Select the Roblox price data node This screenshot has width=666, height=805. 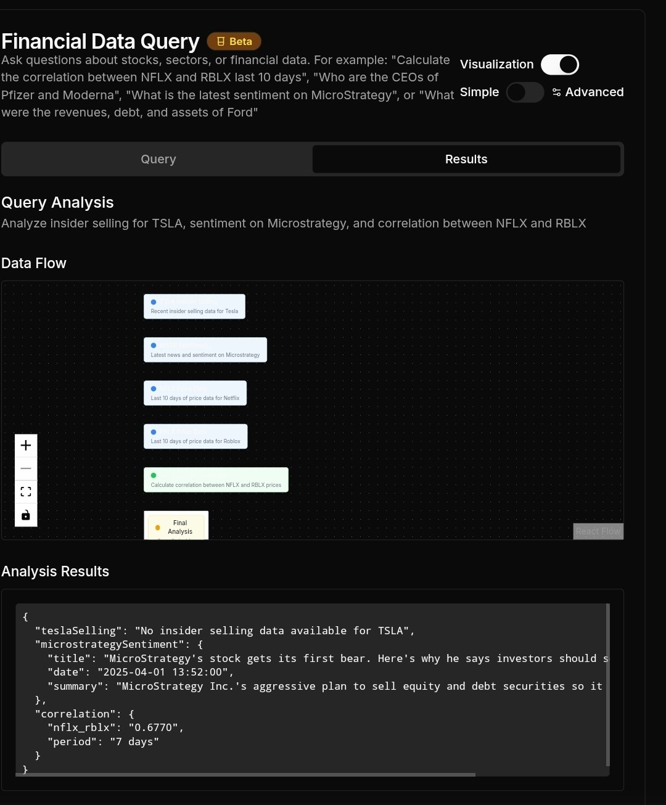tap(195, 436)
